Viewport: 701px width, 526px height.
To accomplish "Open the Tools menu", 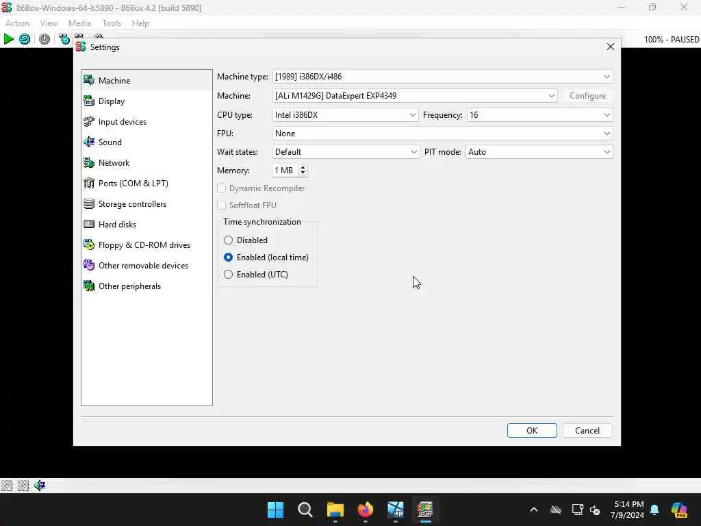I will tap(112, 23).
